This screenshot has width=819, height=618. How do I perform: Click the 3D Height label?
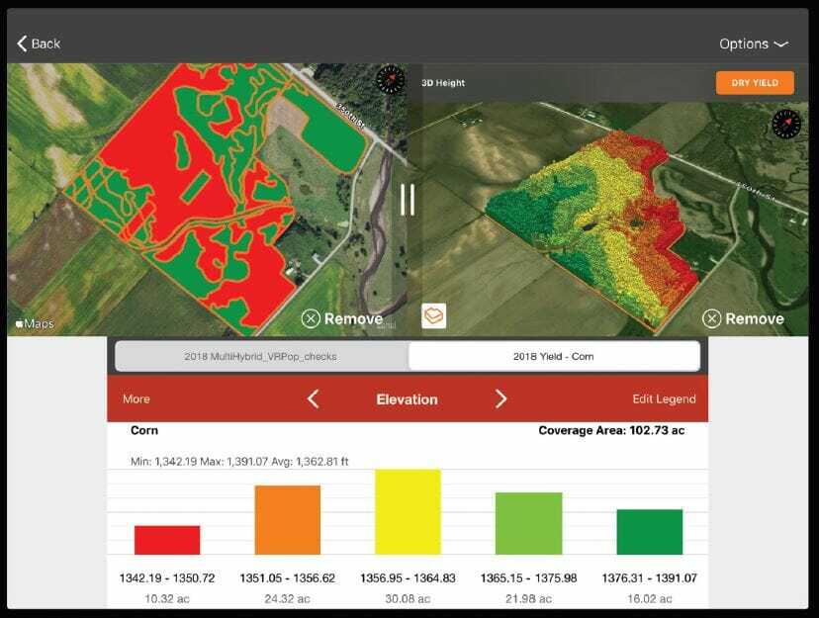[x=443, y=83]
